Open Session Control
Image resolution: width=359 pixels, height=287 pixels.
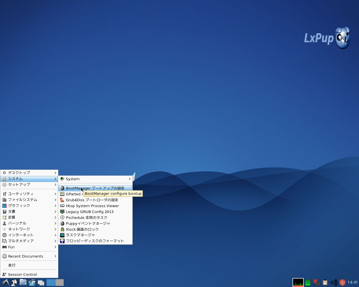click(22, 274)
